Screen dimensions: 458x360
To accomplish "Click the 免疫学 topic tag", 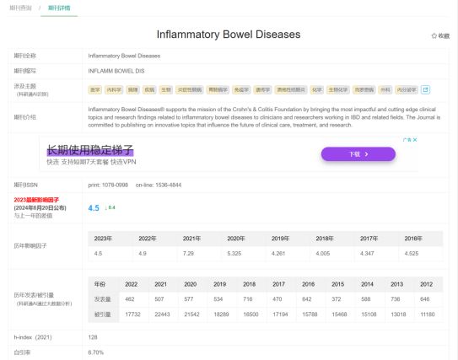I will pos(241,90).
